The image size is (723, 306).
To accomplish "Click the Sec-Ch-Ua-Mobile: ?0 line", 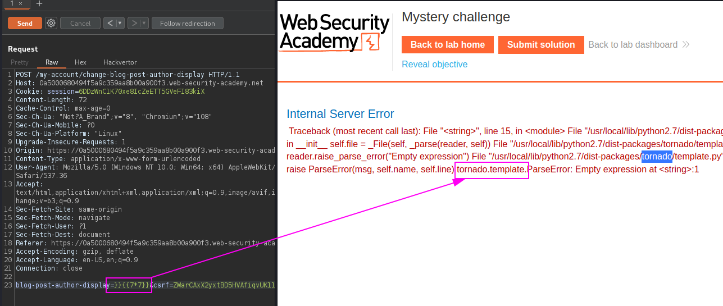I will click(x=55, y=125).
